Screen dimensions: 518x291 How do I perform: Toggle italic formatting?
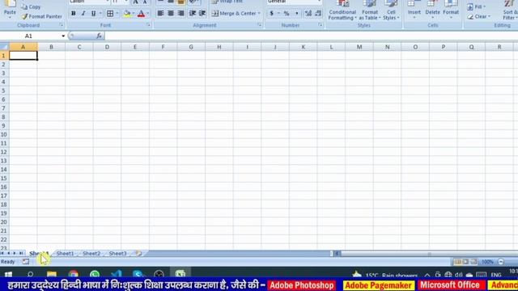[x=83, y=14]
